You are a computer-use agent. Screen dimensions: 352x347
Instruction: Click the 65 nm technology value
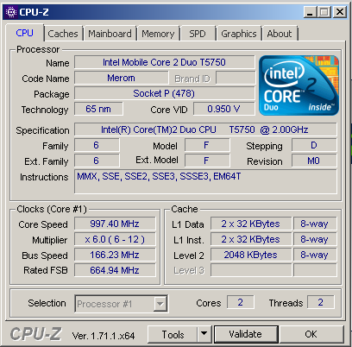pos(98,109)
